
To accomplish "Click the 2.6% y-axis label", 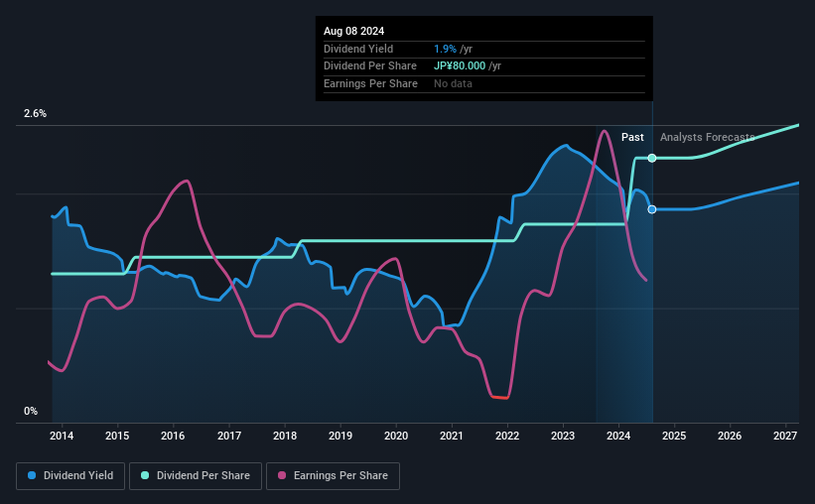I will pyautogui.click(x=35, y=113).
